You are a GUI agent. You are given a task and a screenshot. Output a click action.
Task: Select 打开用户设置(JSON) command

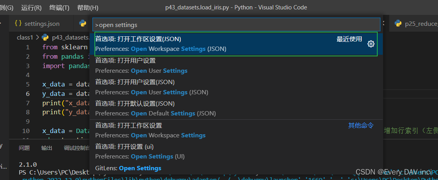[x=236, y=87]
